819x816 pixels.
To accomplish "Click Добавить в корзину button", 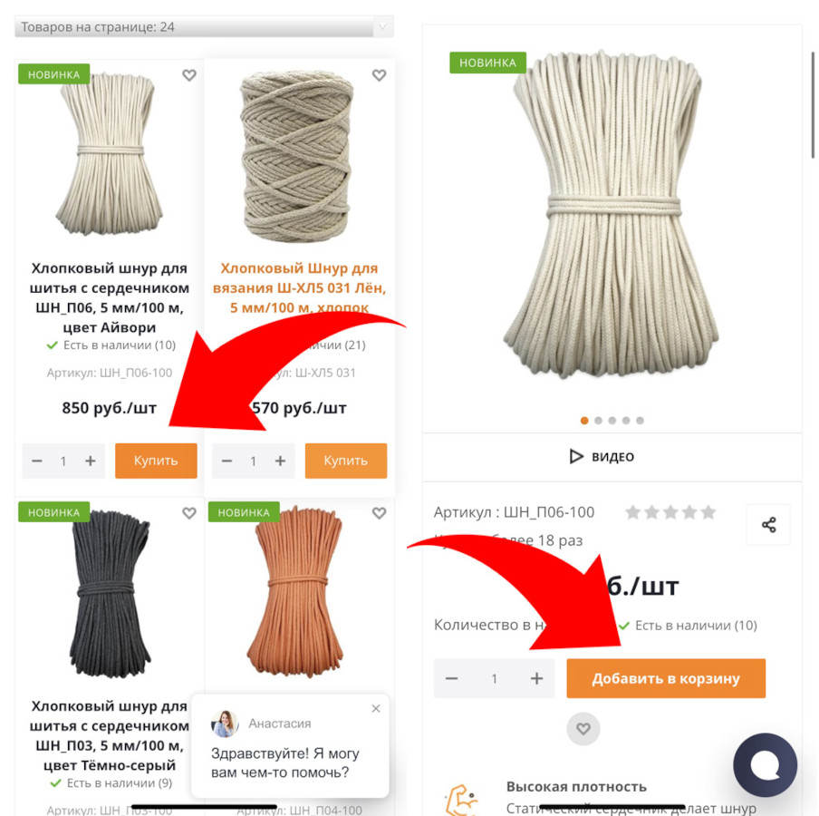I will pos(666,678).
